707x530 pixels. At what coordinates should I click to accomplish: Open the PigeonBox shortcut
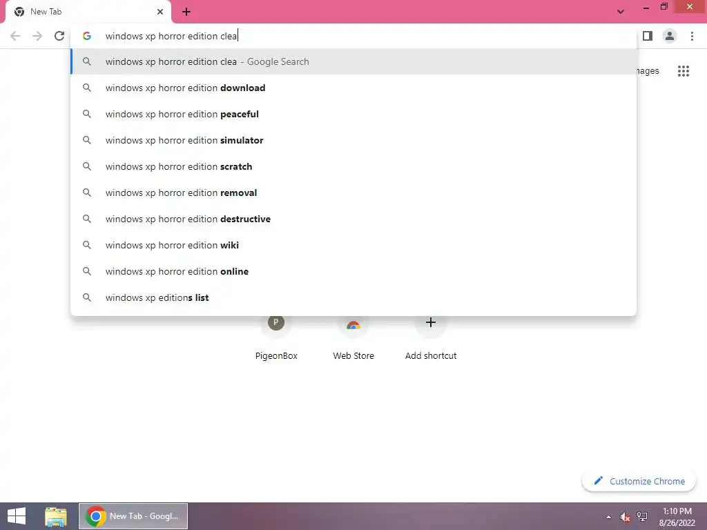[x=276, y=338]
